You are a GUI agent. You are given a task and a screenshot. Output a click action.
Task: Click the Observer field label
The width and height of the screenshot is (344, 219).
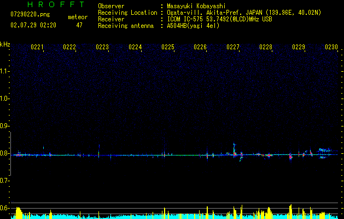[111, 6]
